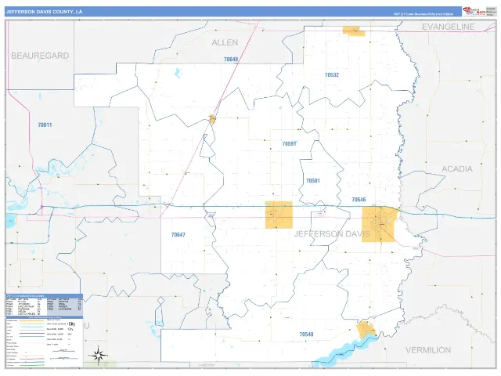Click the green line swatch at the legend bottom
The height and width of the screenshot is (376, 501).
(31, 365)
